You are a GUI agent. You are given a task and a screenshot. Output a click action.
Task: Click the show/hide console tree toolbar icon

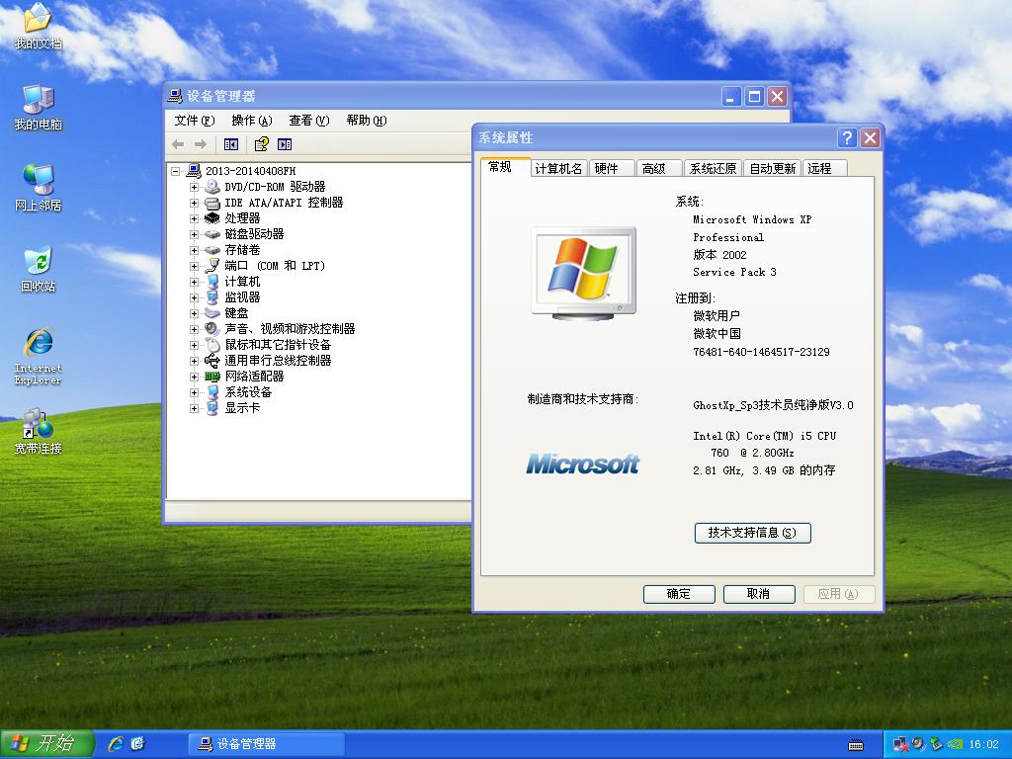point(231,144)
